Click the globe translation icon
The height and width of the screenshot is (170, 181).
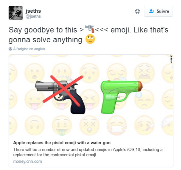click(10, 49)
